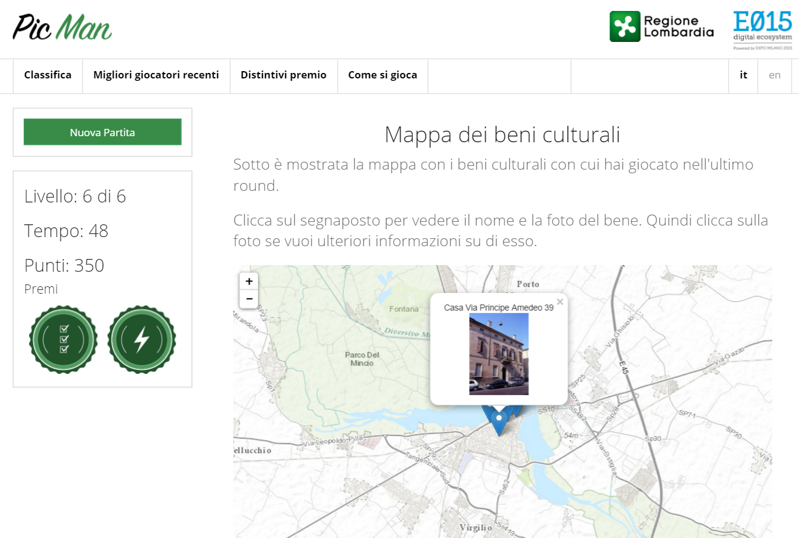This screenshot has width=799, height=538.
Task: Zoom out of the map
Action: tap(249, 298)
